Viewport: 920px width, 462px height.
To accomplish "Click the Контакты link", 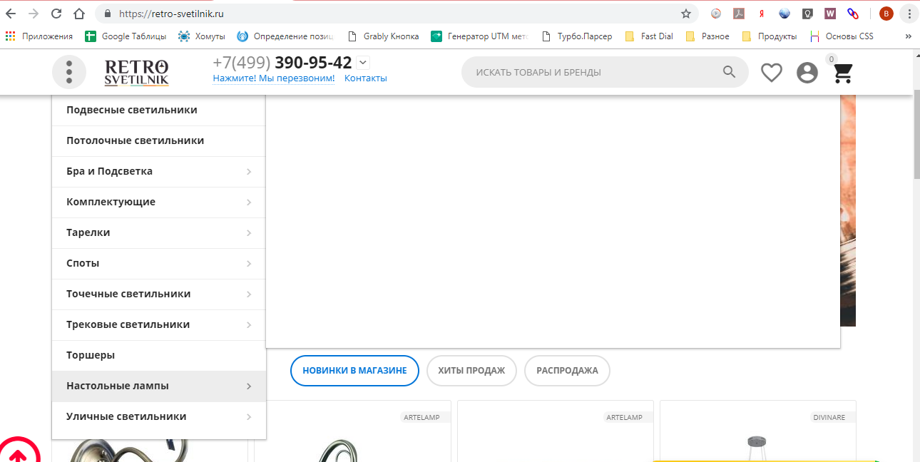I will point(365,78).
